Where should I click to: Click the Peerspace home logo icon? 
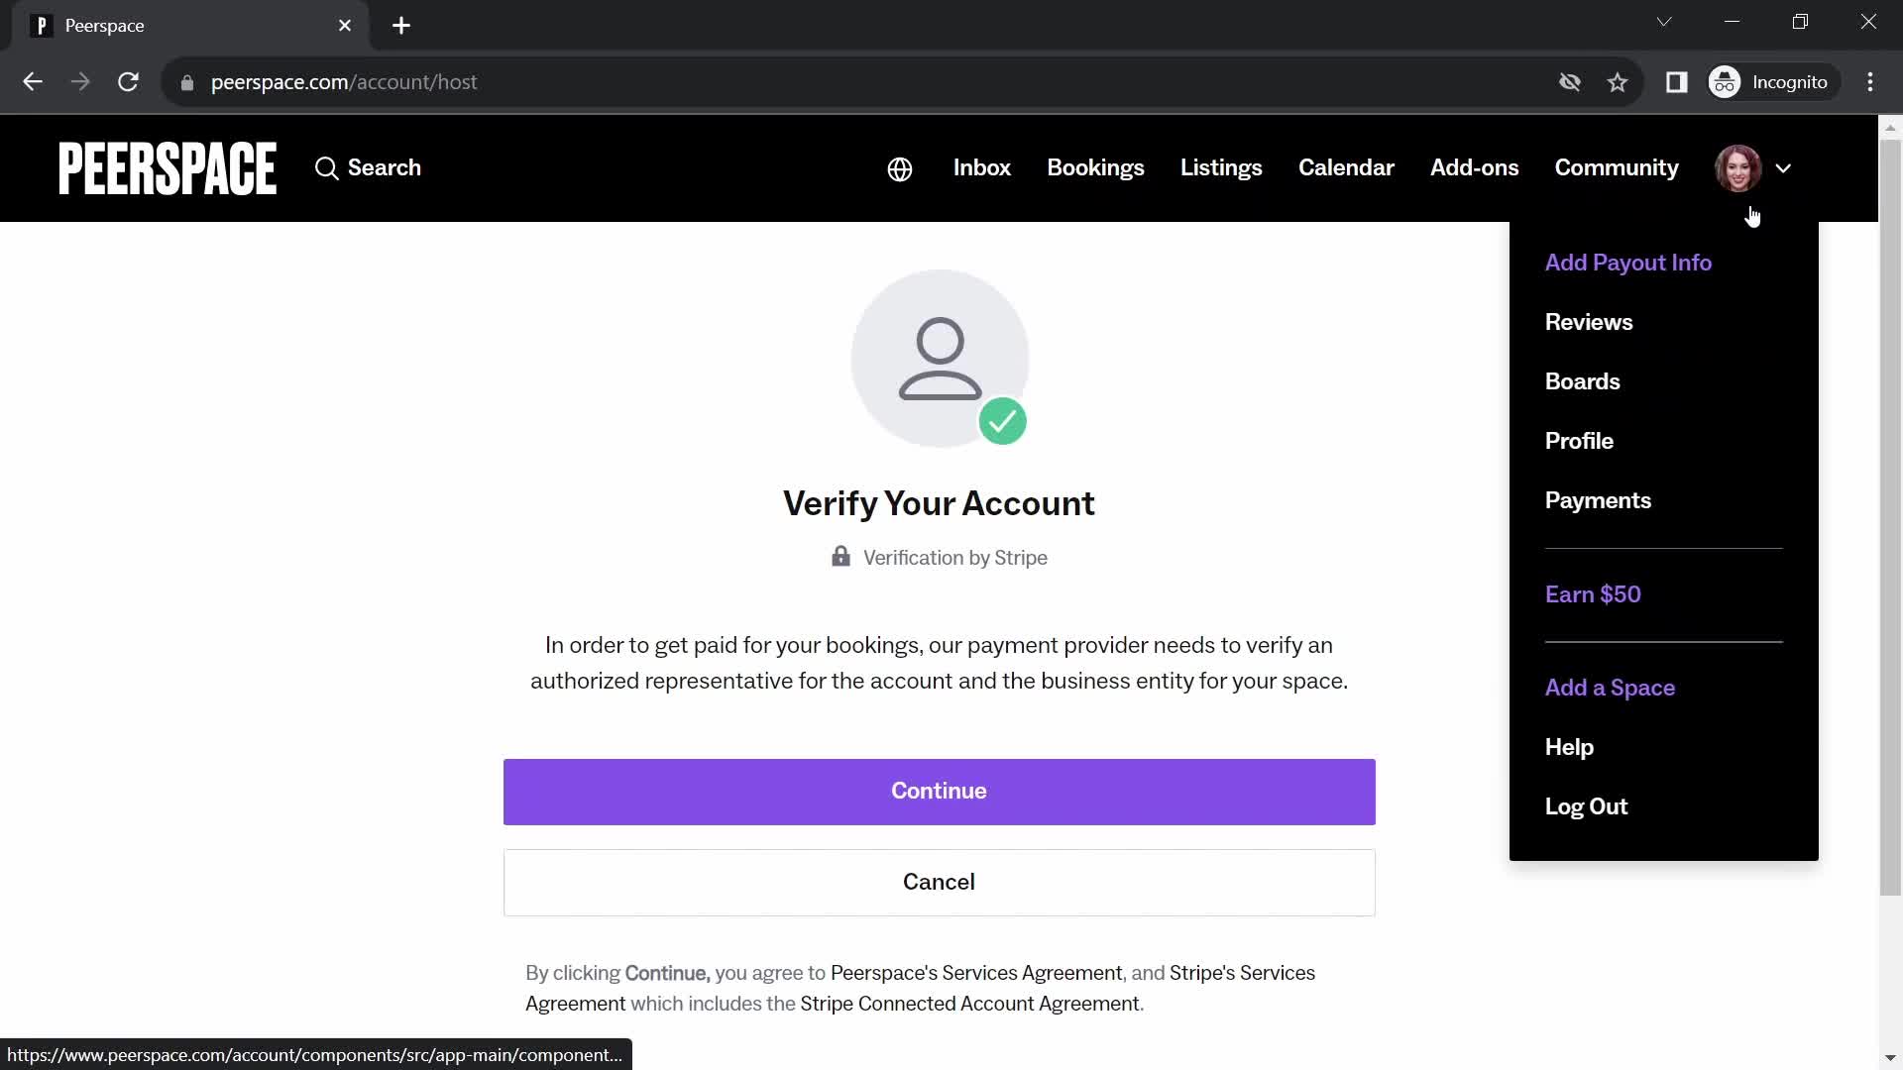click(x=168, y=167)
